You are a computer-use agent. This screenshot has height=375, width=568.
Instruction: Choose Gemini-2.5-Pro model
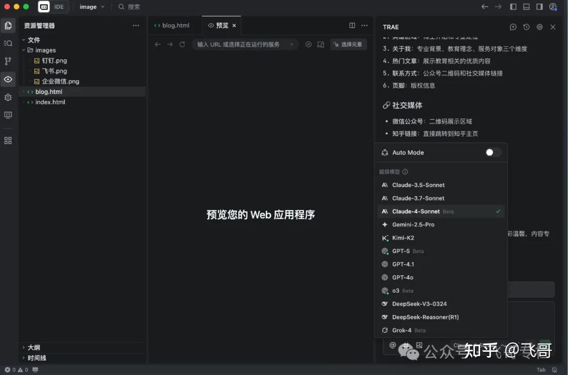441,225
